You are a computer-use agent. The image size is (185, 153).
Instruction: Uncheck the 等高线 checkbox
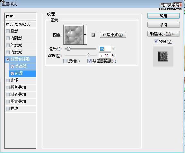13,66
